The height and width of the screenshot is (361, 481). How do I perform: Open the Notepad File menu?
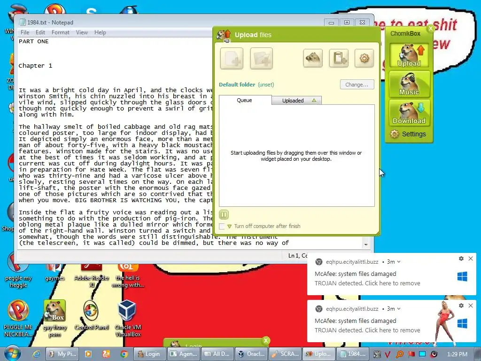point(25,32)
